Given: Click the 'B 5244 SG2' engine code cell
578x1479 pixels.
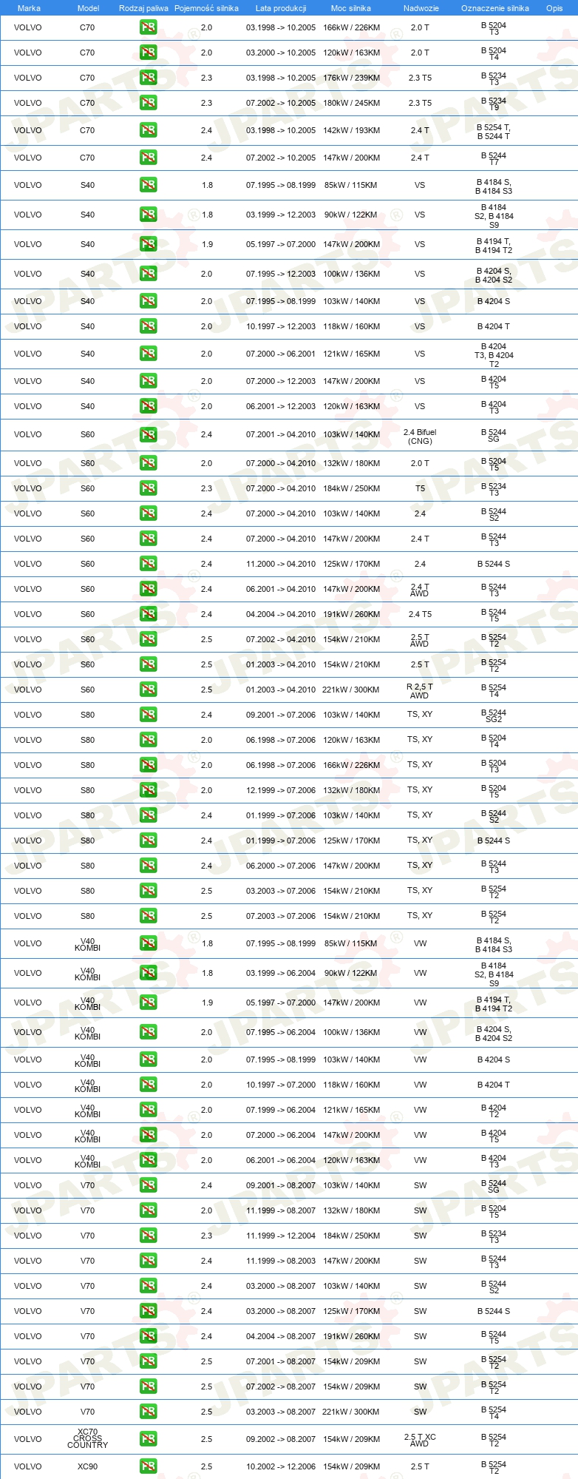Looking at the screenshot, I should (494, 715).
